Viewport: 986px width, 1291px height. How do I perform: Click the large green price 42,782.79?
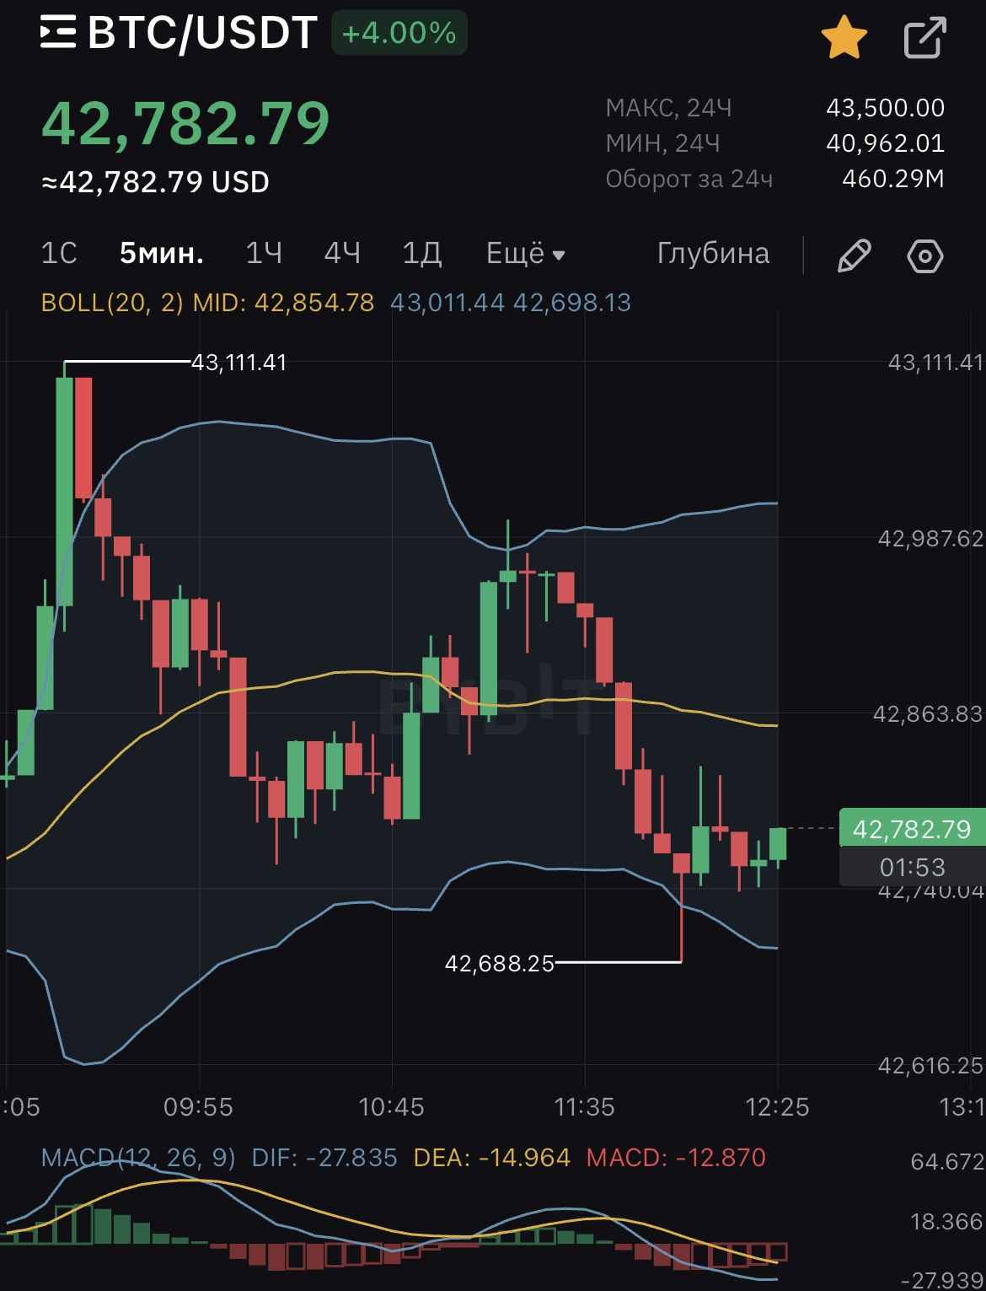pyautogui.click(x=185, y=125)
